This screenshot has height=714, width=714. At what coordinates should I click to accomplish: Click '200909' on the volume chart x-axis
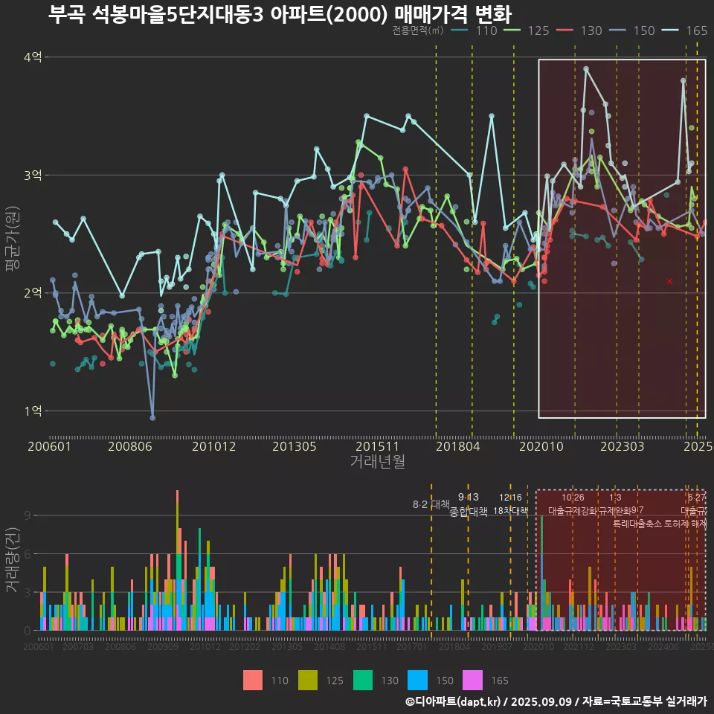click(163, 646)
